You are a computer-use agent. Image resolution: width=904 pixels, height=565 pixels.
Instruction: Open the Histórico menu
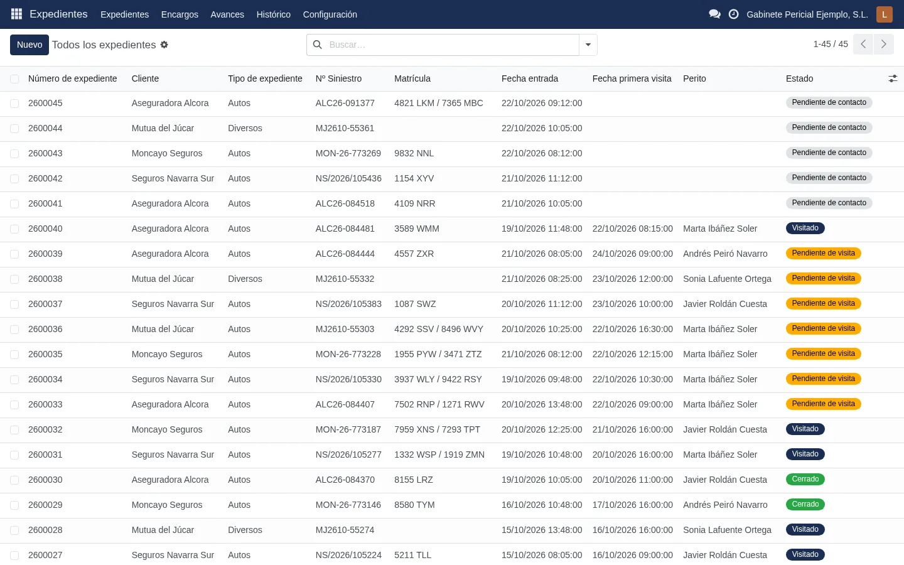[274, 14]
